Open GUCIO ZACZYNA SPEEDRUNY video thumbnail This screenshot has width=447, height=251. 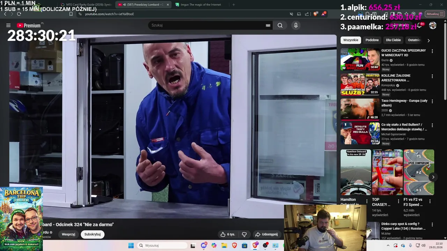360,59
